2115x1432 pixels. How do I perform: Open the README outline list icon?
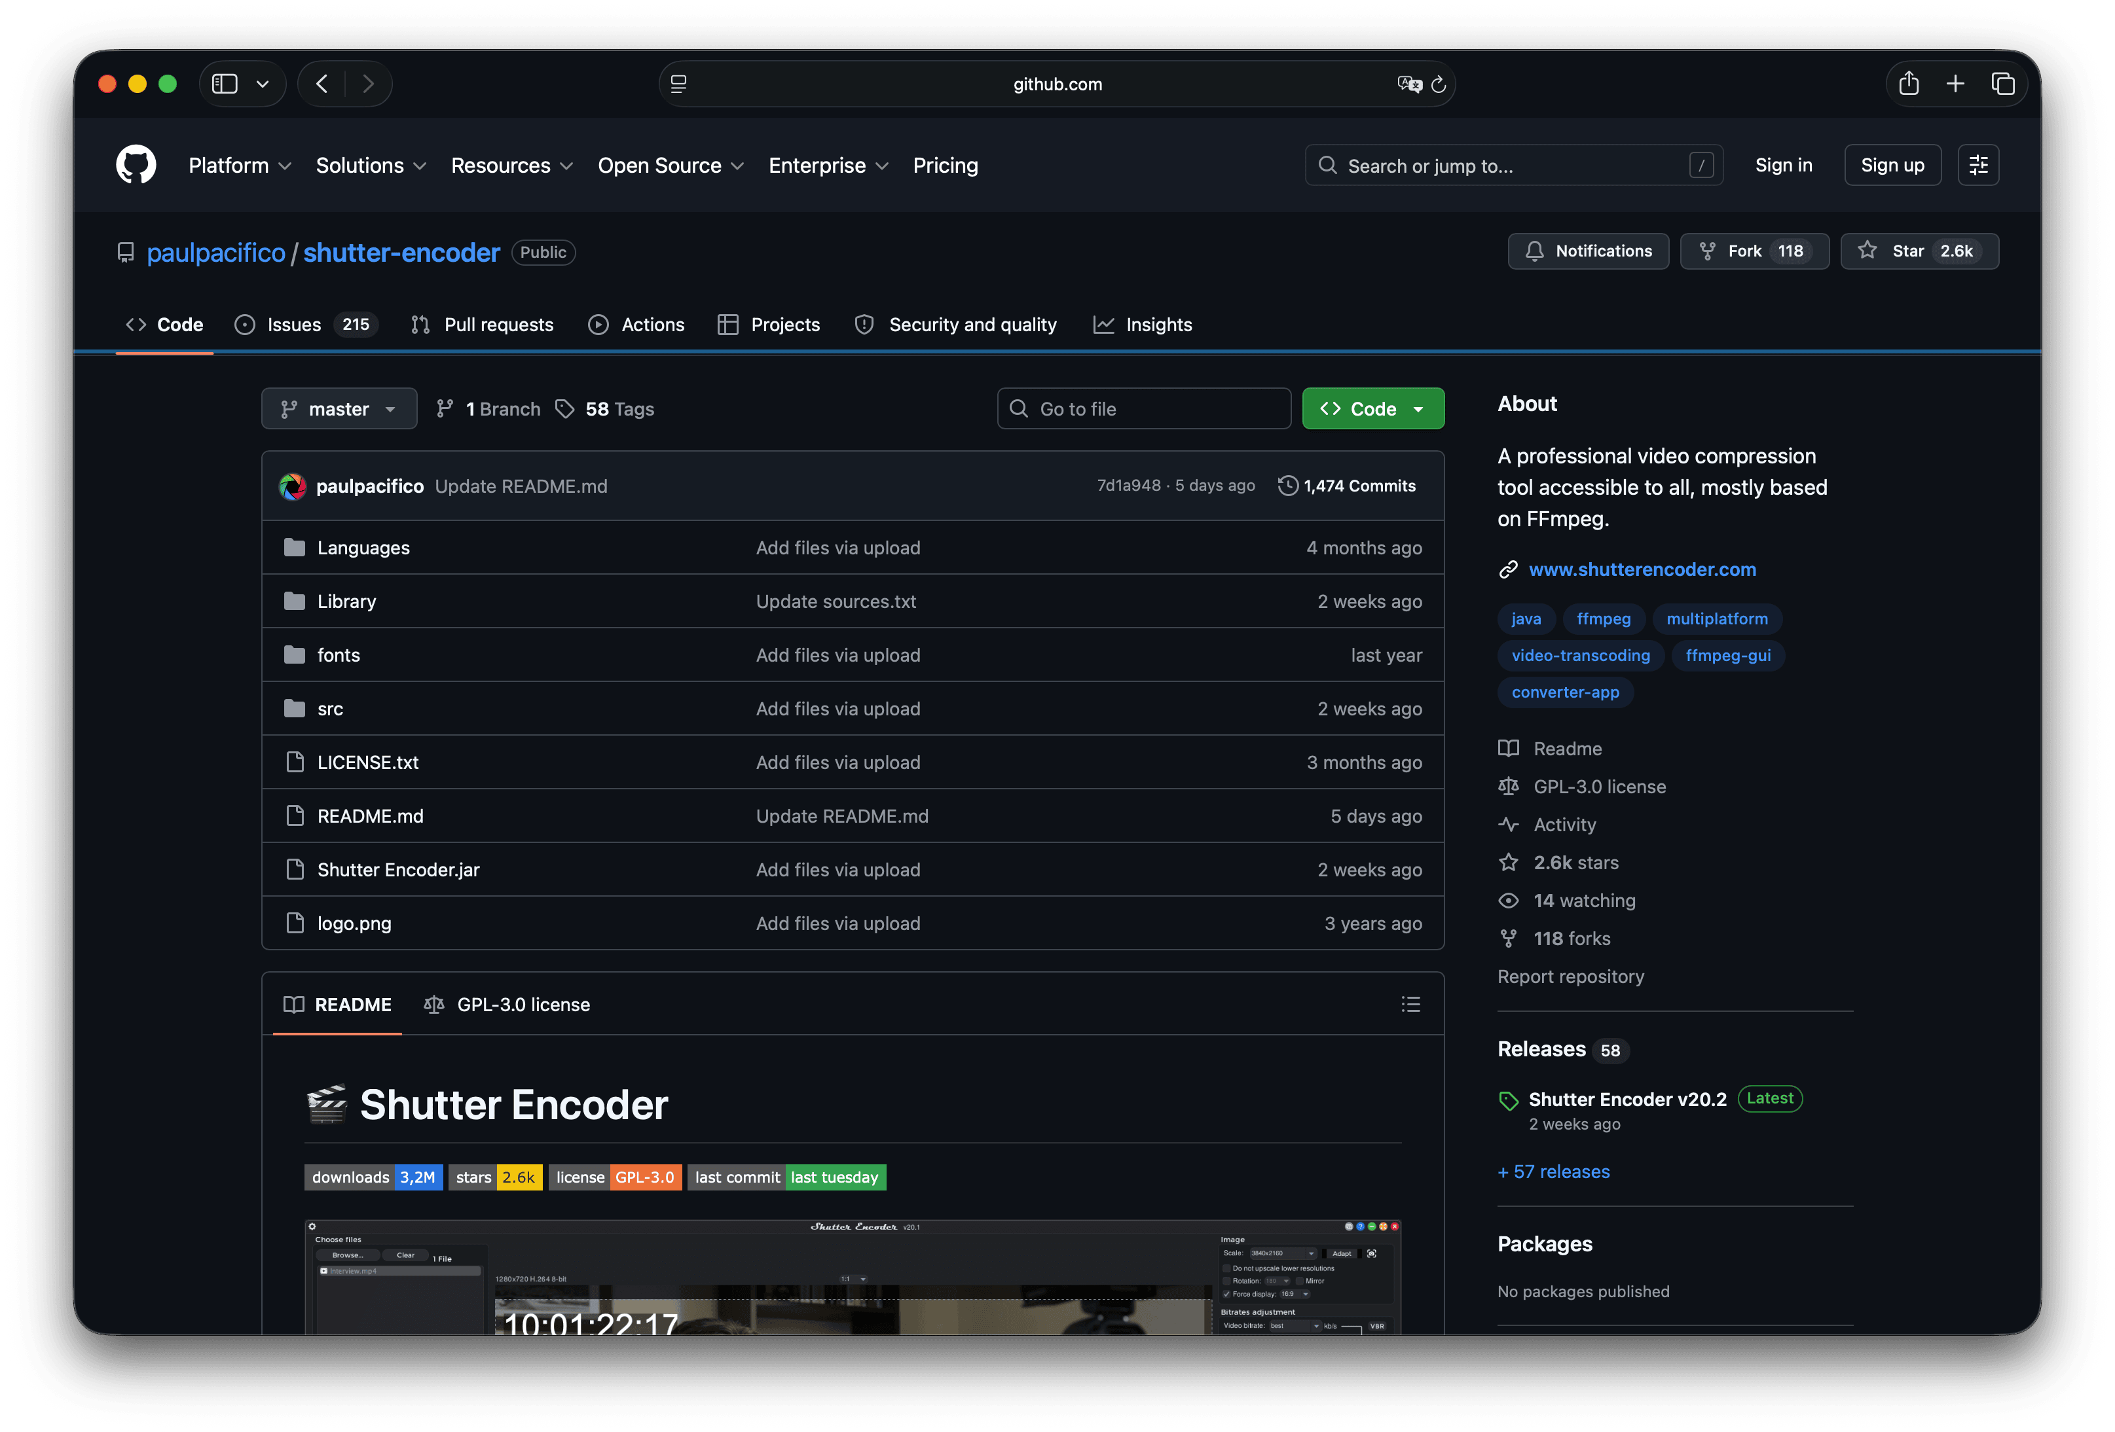pyautogui.click(x=1410, y=1005)
